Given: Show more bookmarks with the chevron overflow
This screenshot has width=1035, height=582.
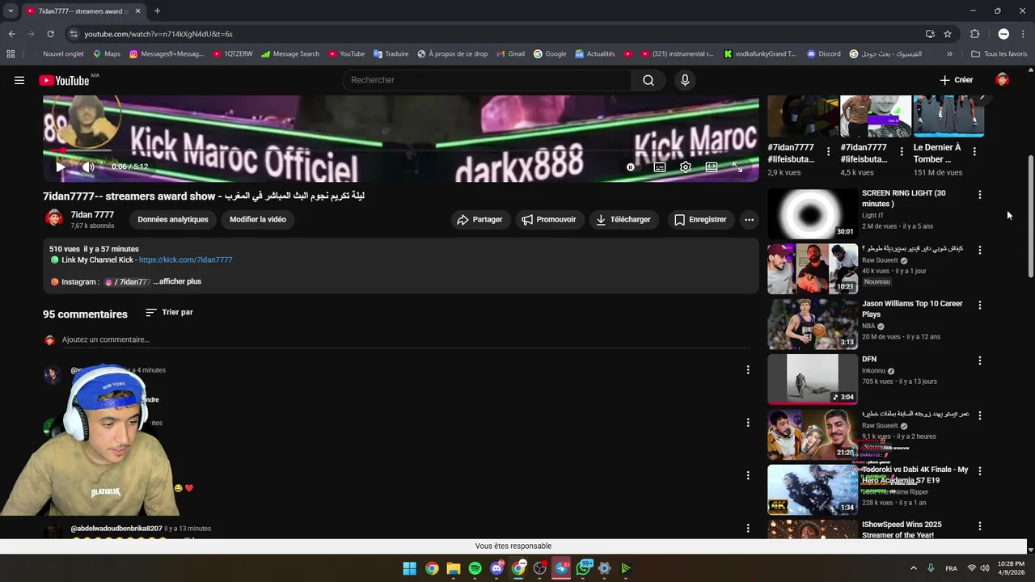Looking at the screenshot, I should [949, 54].
